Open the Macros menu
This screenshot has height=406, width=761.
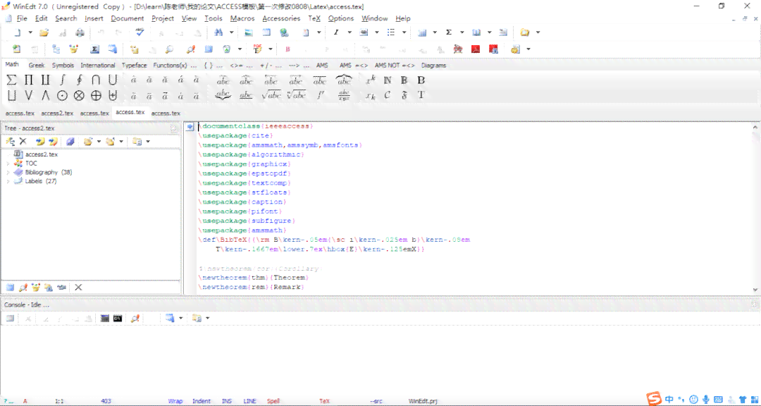pos(242,18)
